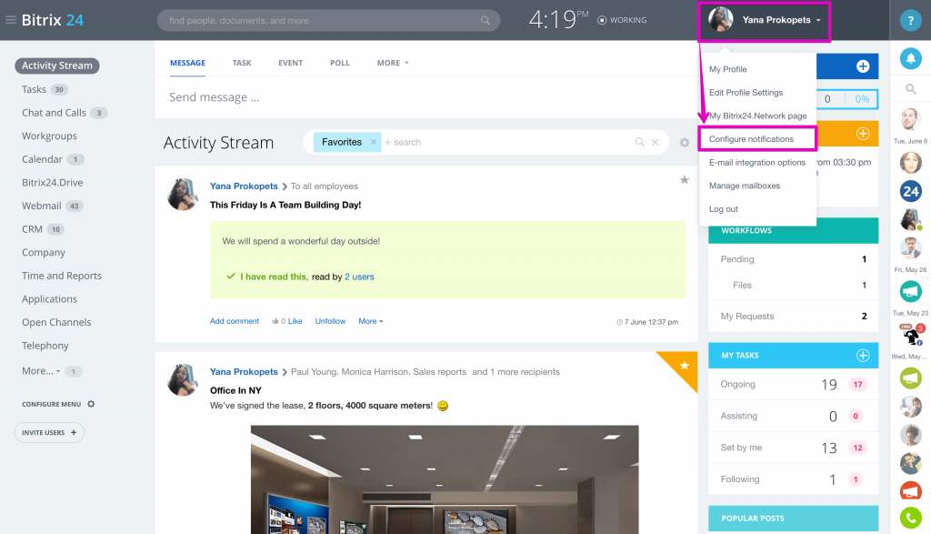This screenshot has width=931, height=534.
Task: Open My Bitrix24.Network page menu item
Action: (757, 116)
